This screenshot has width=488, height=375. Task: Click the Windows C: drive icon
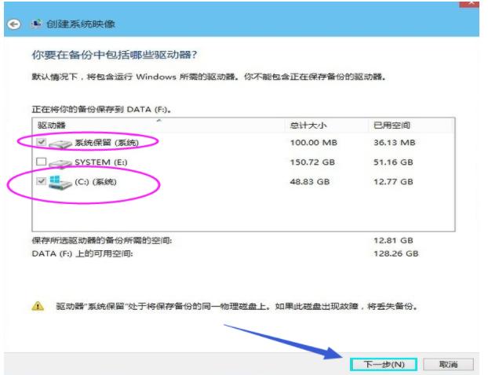[x=60, y=183]
